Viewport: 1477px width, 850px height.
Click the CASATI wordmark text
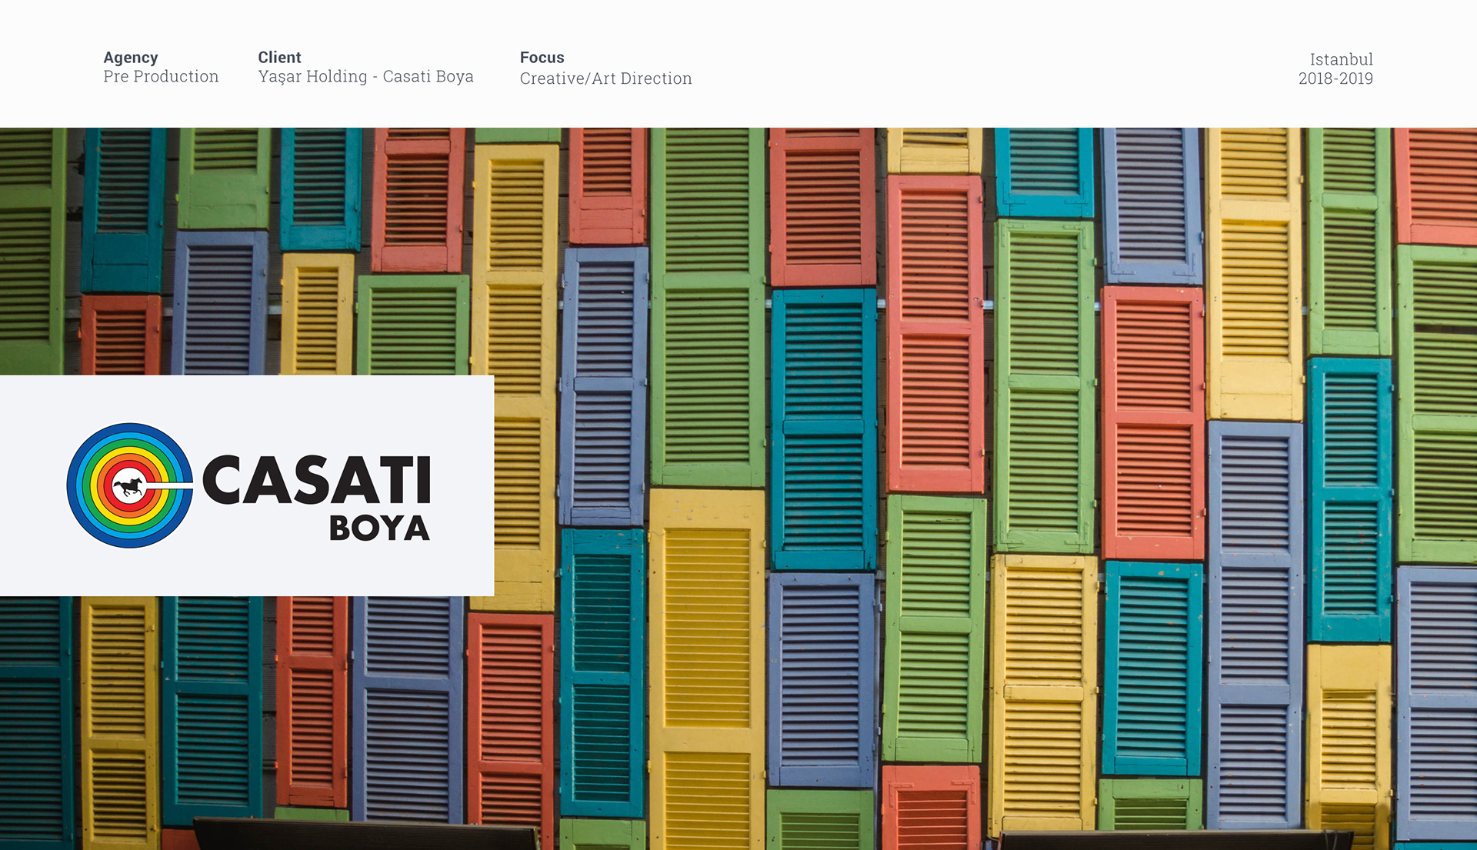[x=316, y=481]
